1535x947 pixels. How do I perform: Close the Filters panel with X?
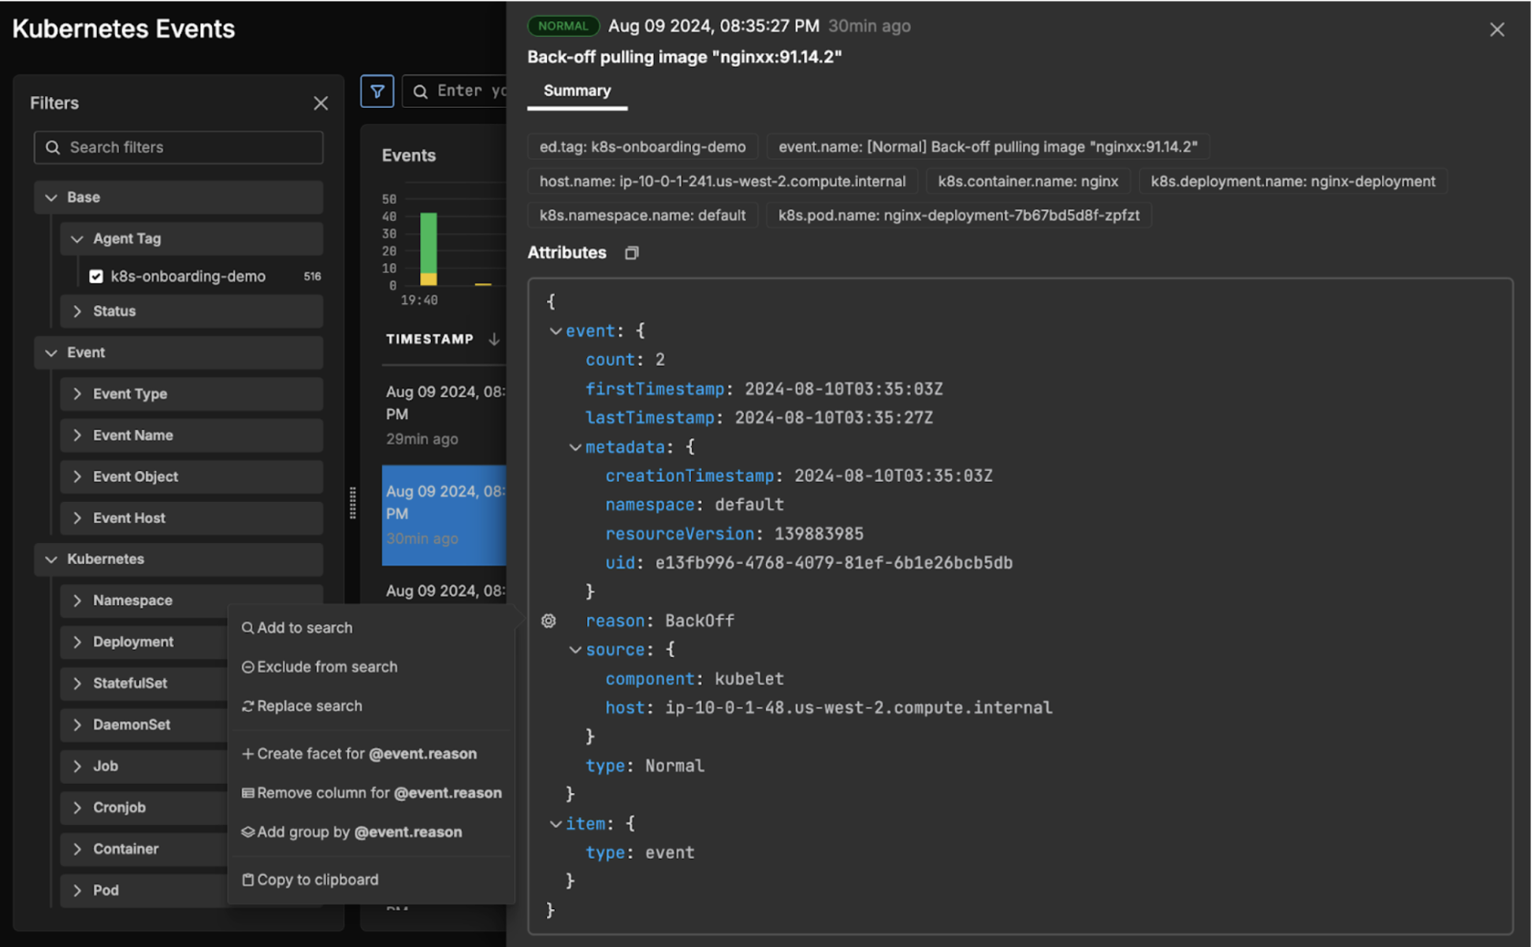point(320,103)
